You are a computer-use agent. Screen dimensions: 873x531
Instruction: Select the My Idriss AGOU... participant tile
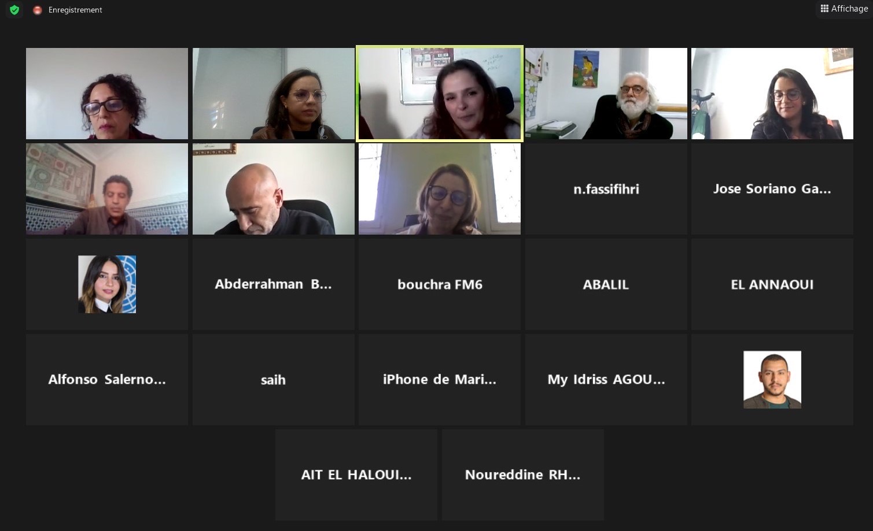pos(606,380)
